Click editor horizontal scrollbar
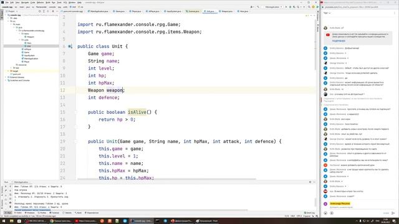The height and width of the screenshot is (224, 399). [166, 179]
